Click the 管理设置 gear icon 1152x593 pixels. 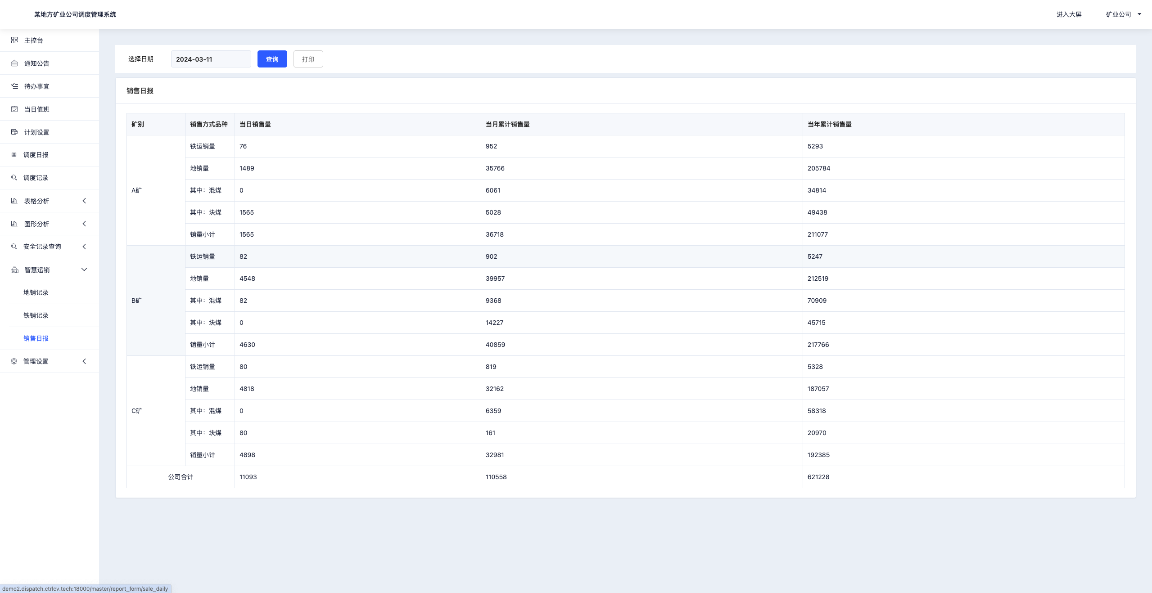click(x=14, y=361)
